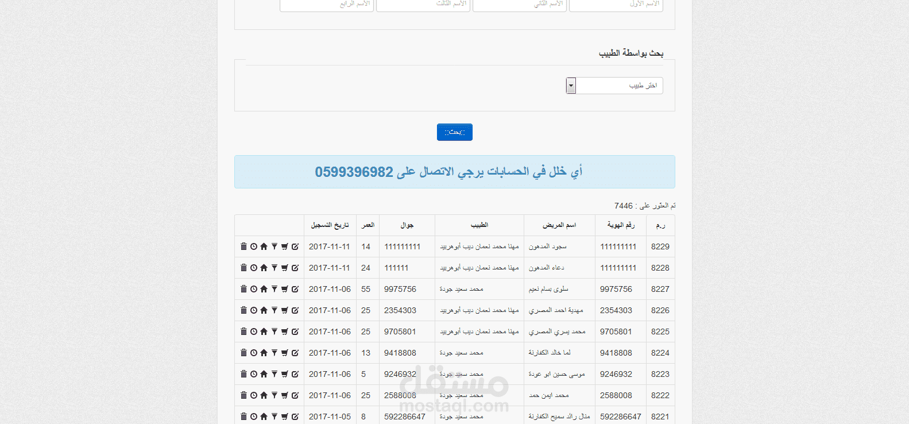This screenshot has width=909, height=424.
Task: Click the filter icon in row 8224
Action: click(x=274, y=353)
